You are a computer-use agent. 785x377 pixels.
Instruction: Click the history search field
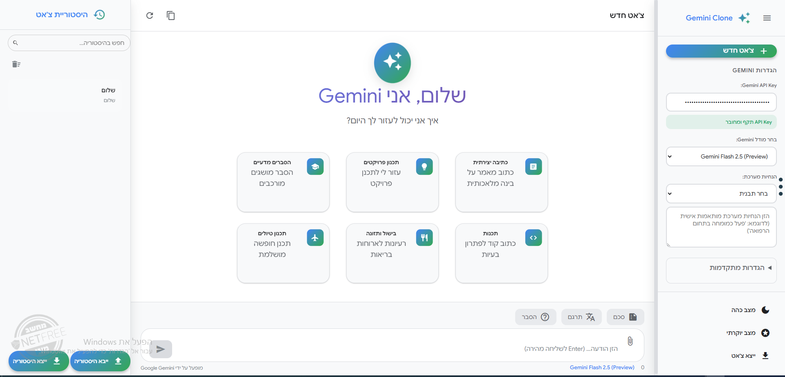(69, 43)
